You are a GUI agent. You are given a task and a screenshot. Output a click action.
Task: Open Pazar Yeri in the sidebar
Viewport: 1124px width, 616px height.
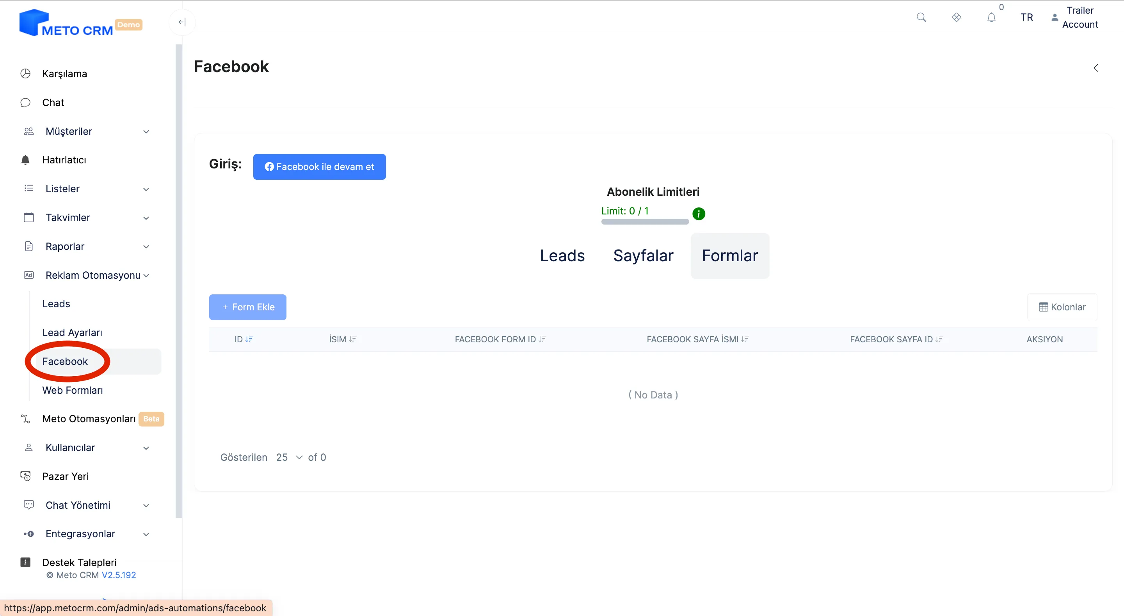[x=66, y=476]
